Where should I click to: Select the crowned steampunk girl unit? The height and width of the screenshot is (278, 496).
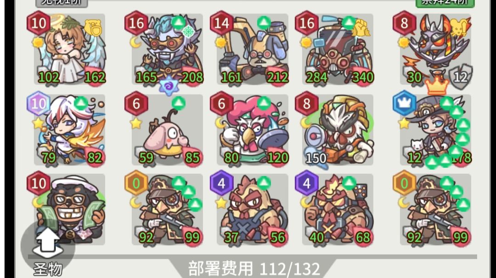coord(435,129)
